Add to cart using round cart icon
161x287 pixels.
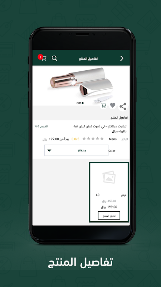click(103, 105)
